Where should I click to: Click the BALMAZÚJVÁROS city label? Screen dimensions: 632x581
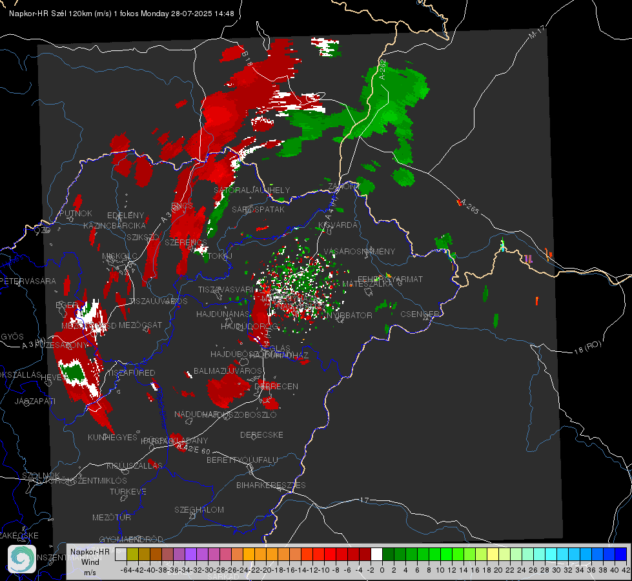coord(228,371)
